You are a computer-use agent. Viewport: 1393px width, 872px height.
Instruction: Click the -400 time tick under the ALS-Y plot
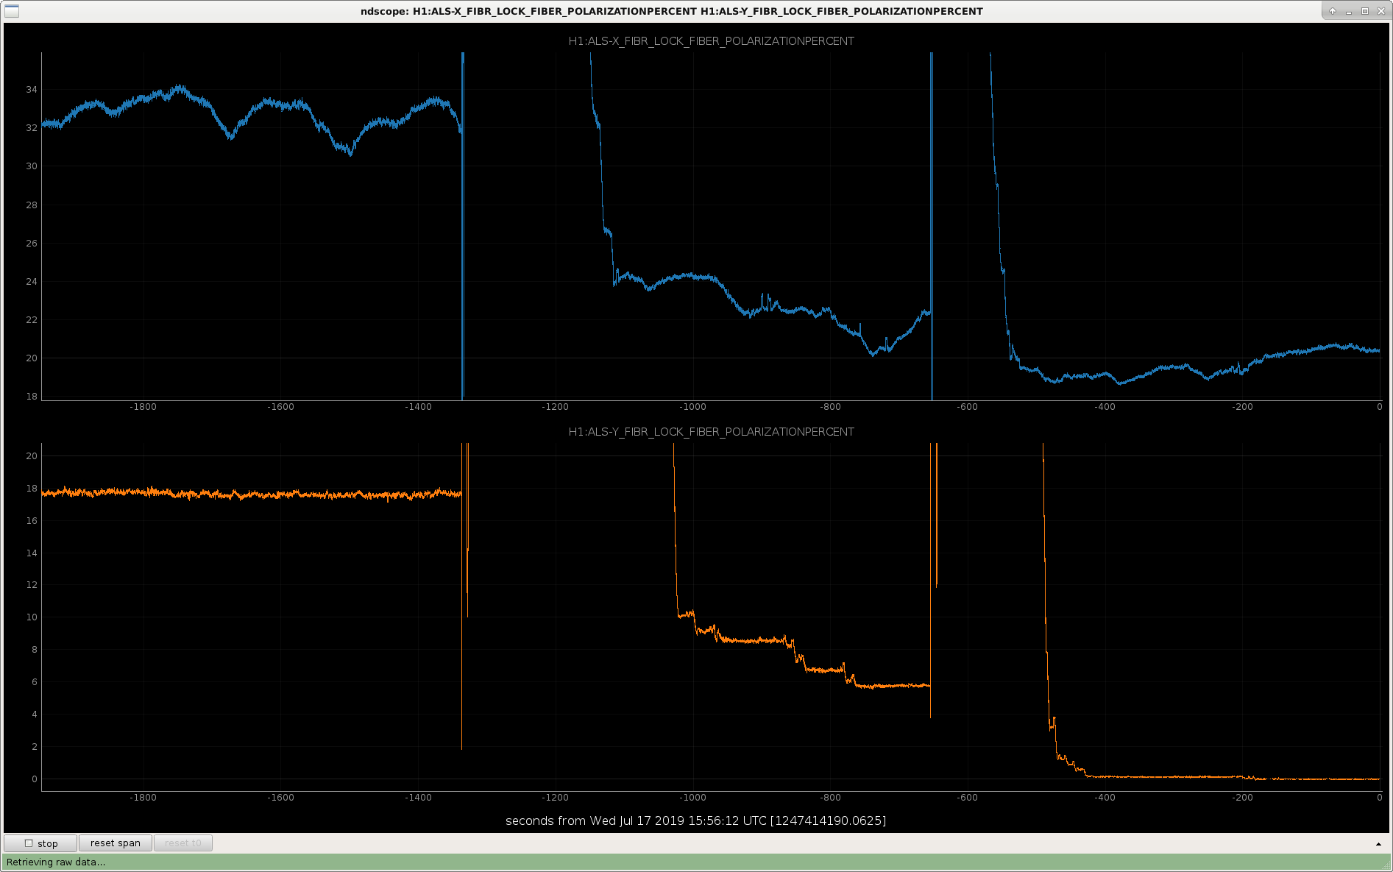point(1105,798)
